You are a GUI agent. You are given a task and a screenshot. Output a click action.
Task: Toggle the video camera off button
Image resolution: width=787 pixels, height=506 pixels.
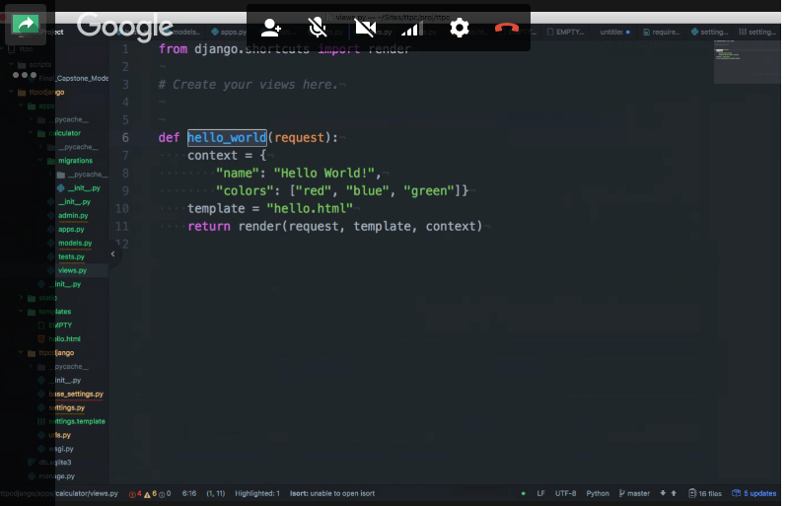pos(365,28)
